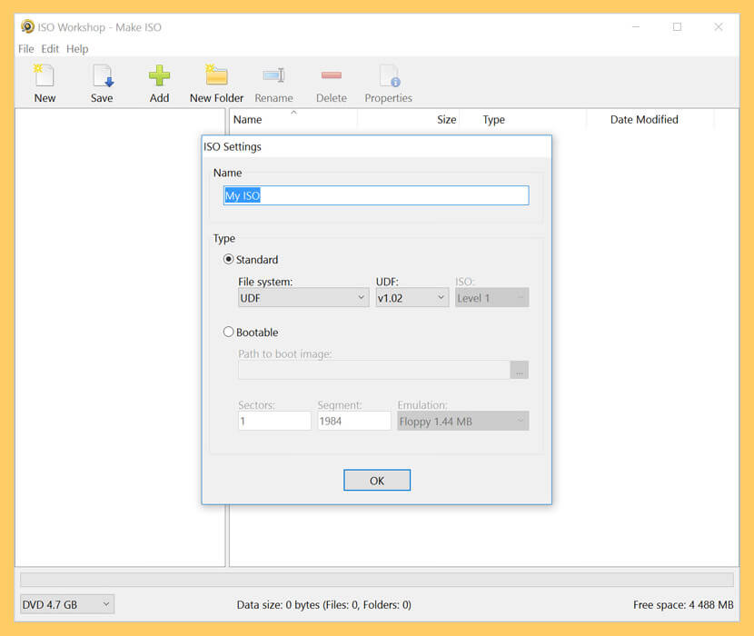This screenshot has width=754, height=636.
Task: Click the Save toolbar icon
Action: click(x=102, y=76)
